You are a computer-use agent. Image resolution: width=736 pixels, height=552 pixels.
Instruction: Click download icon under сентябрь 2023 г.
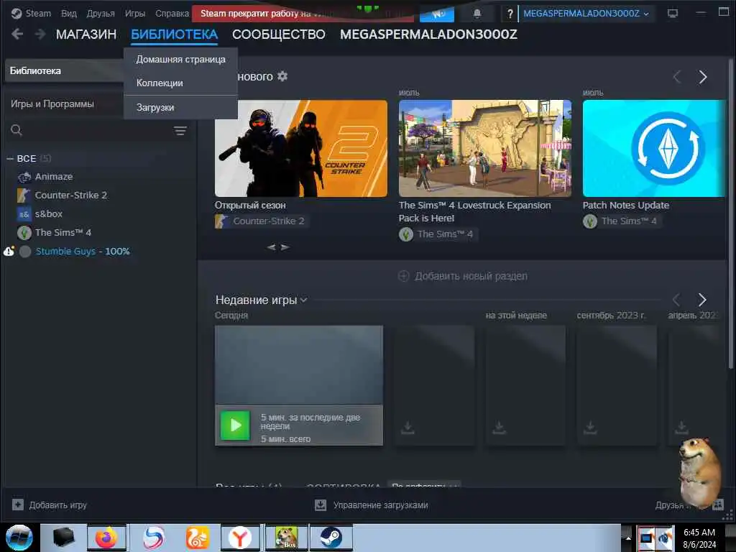pos(590,427)
